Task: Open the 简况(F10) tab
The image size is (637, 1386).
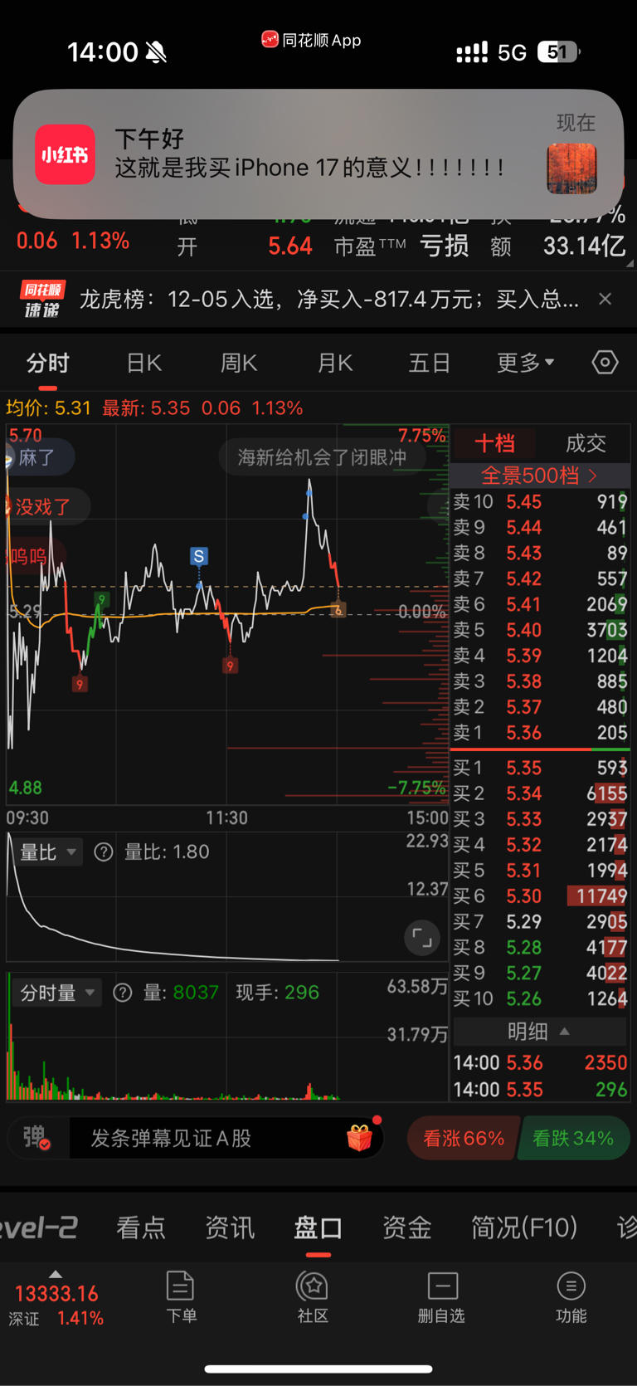Action: [524, 1227]
